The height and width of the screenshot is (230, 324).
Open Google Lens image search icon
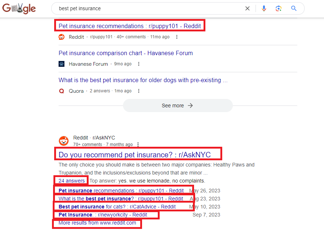point(278,8)
